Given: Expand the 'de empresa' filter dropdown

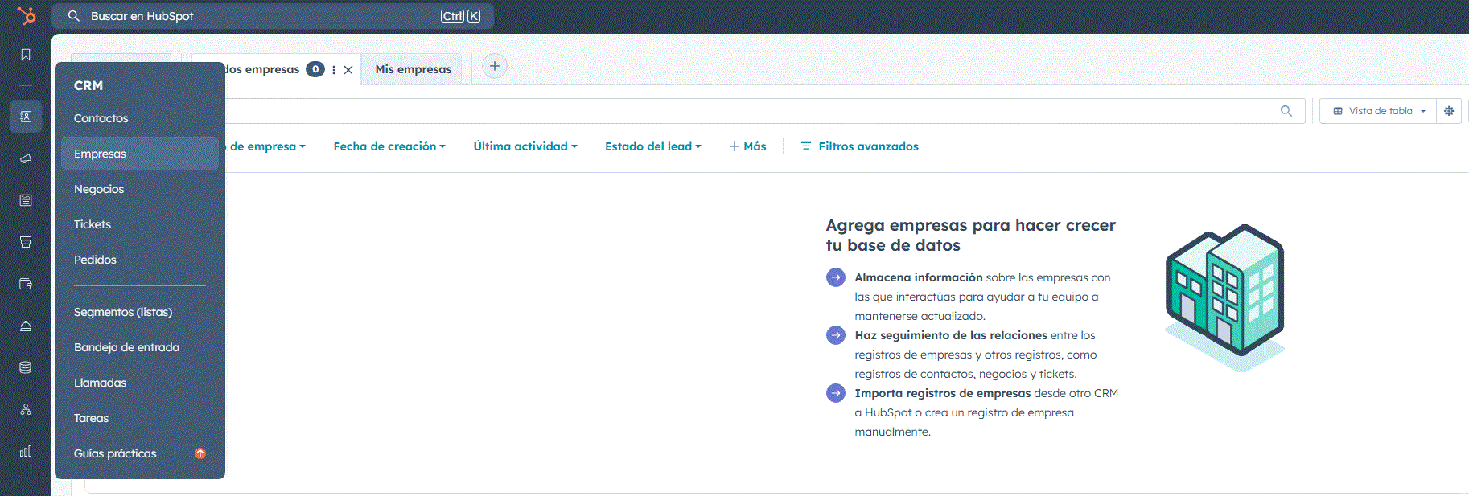Looking at the screenshot, I should pos(267,146).
